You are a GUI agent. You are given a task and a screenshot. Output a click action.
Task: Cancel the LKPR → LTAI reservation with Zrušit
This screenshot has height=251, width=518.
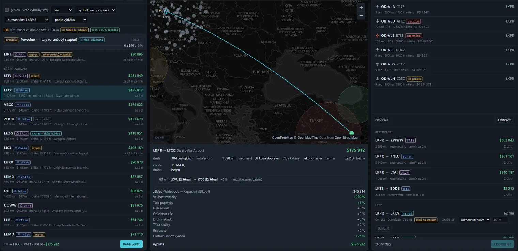click(x=508, y=179)
